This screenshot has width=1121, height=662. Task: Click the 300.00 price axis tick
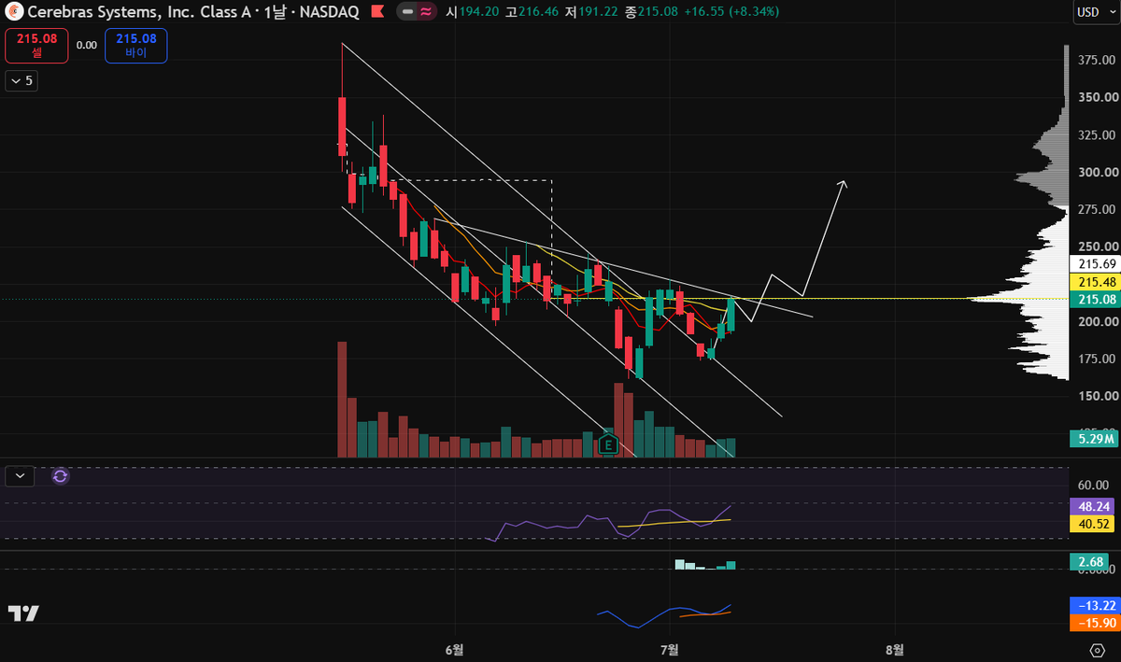[1097, 172]
